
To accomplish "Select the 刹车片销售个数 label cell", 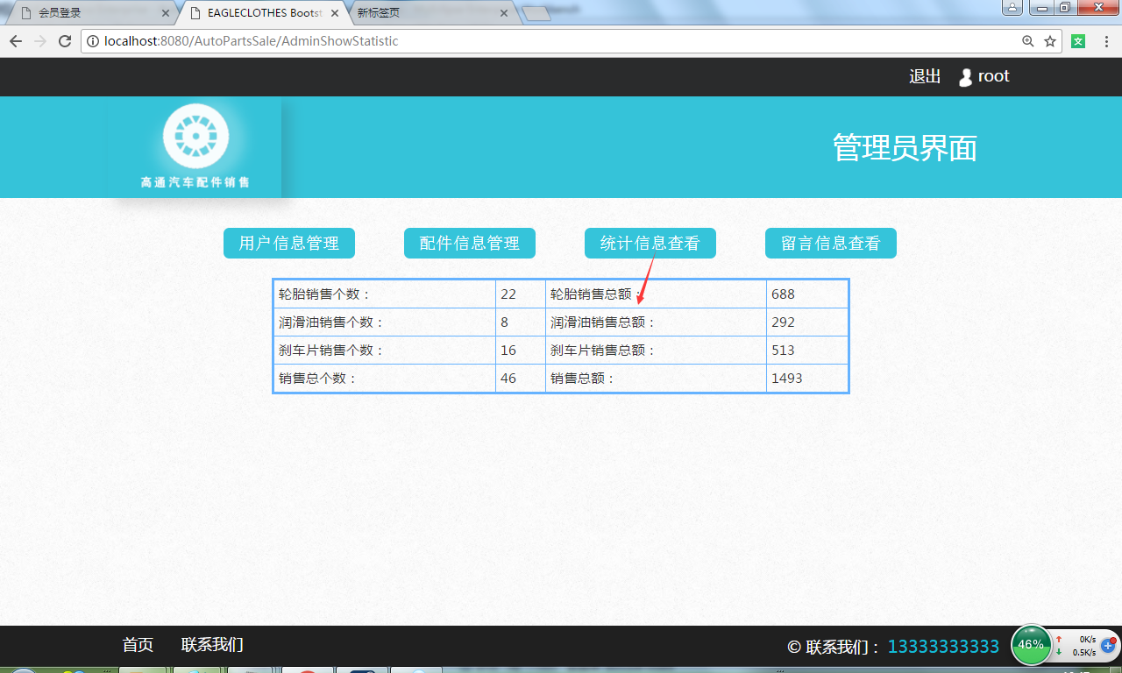I will click(x=385, y=351).
